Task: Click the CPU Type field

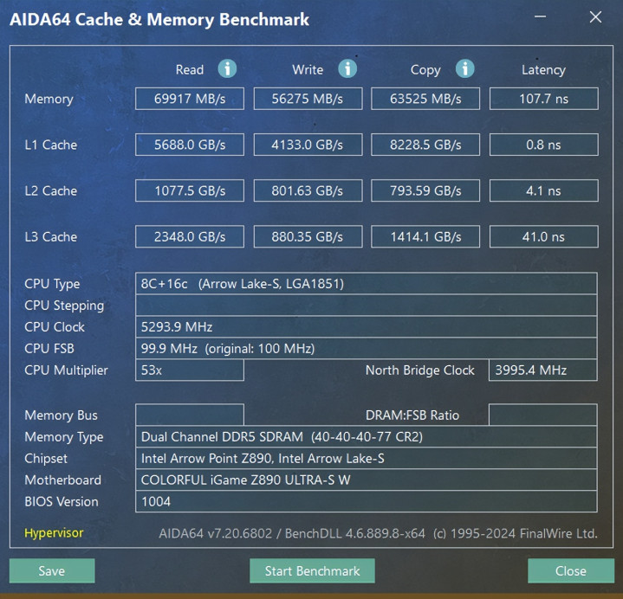Action: tap(366, 283)
